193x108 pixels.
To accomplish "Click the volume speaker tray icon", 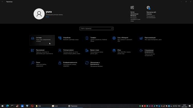I will [174, 106].
